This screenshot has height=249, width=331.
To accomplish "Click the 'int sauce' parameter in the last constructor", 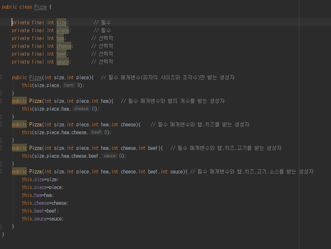I will pos(172,171).
